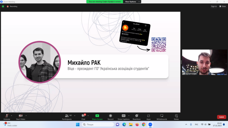Open the chat app in taskbar

point(117,125)
